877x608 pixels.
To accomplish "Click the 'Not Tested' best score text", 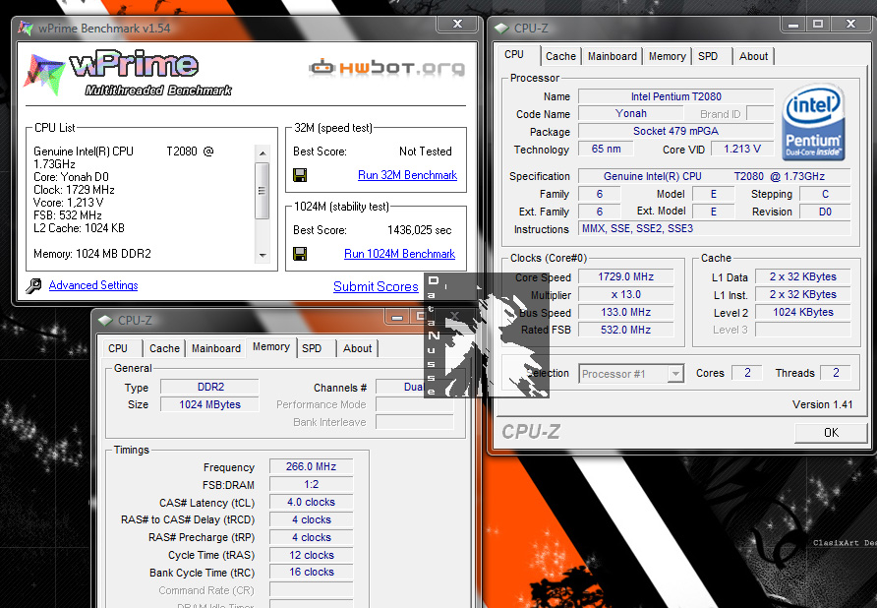I will point(426,152).
